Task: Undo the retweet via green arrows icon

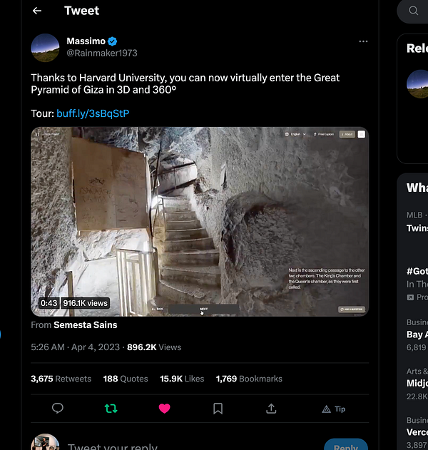Action: (x=111, y=409)
